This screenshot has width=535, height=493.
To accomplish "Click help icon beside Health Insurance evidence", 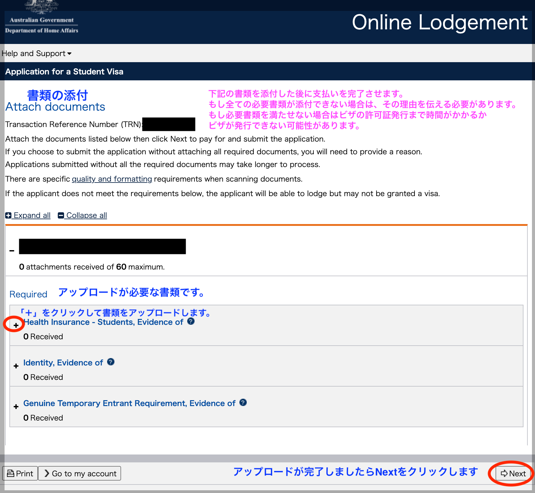I will coord(191,321).
